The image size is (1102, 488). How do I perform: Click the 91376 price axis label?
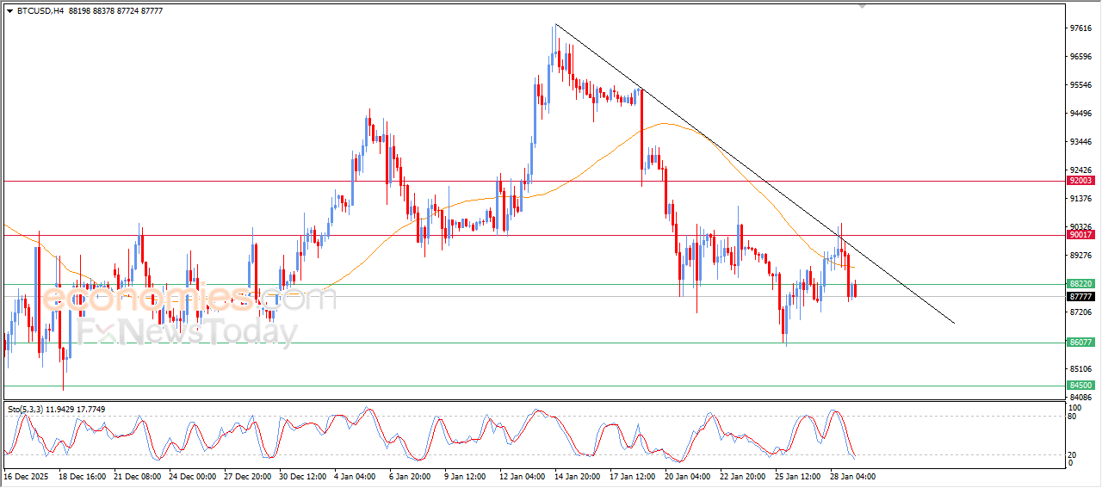1080,199
